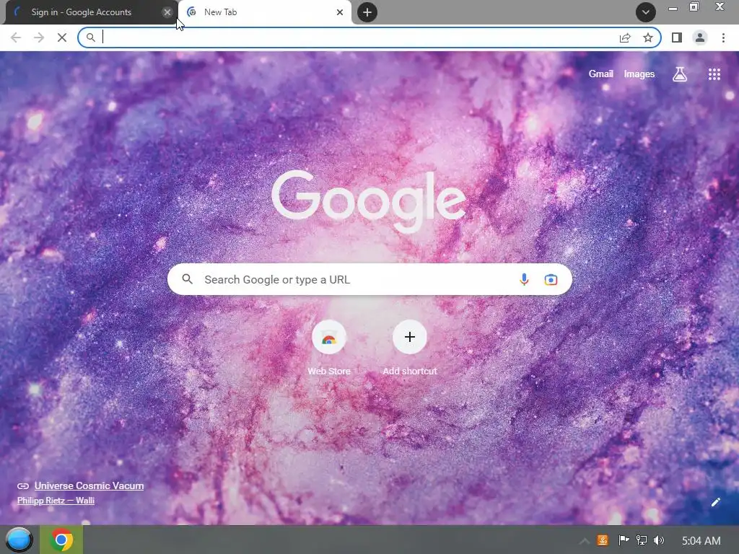Customize this page with the pencil icon
Screen dimensions: 739x554
715,502
